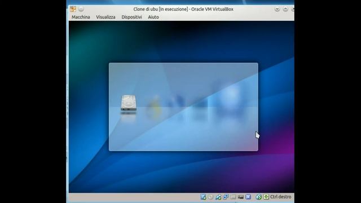
Task: Click the video capture status icon
Action: coord(241,197)
